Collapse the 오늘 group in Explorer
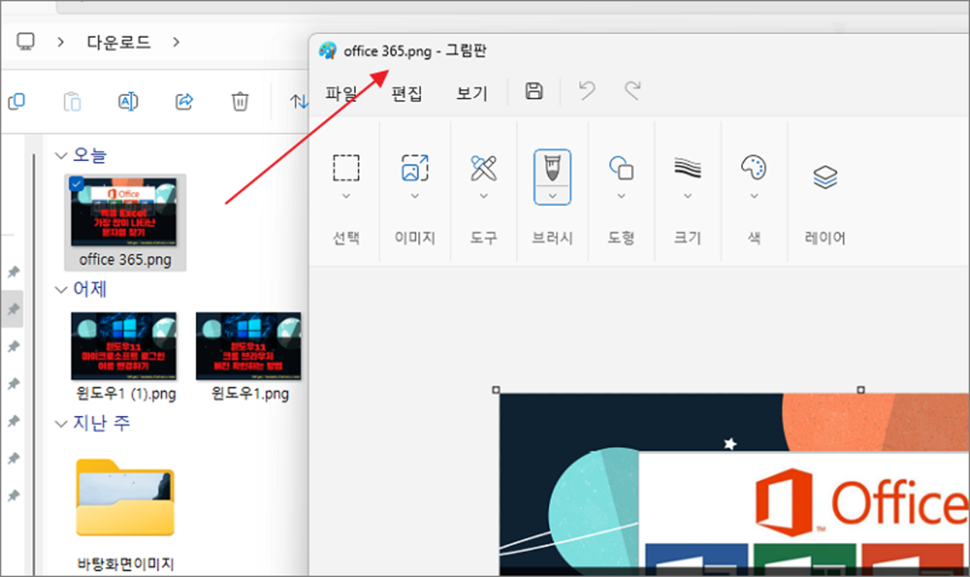 coord(60,156)
